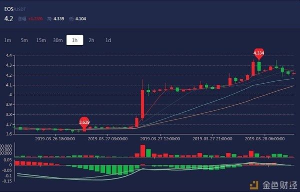This screenshot has width=300, height=192.
Task: Click the green candle under the 4.334 marker
Action: click(259, 66)
